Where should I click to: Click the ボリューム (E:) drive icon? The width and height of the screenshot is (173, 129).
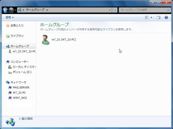point(10,72)
